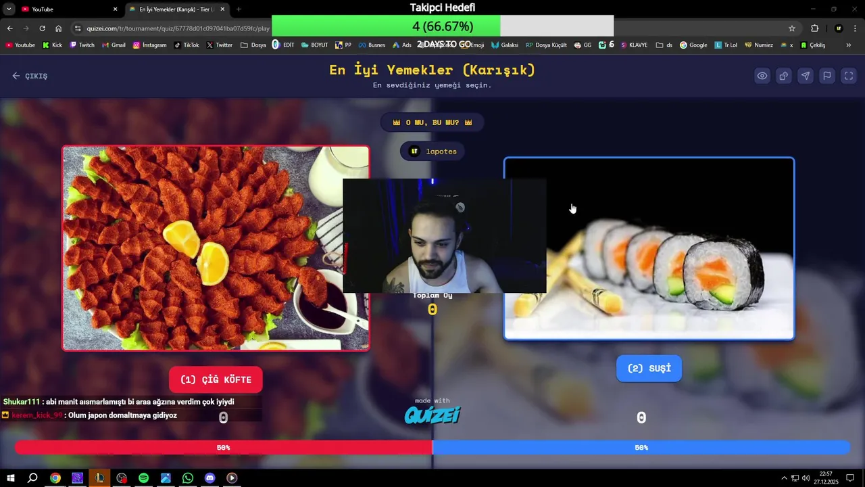Click the lapotes creator badge

point(432,151)
